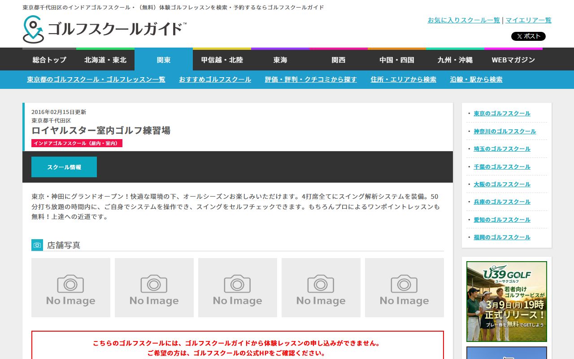Click the second No Image thumbnail

154,288
